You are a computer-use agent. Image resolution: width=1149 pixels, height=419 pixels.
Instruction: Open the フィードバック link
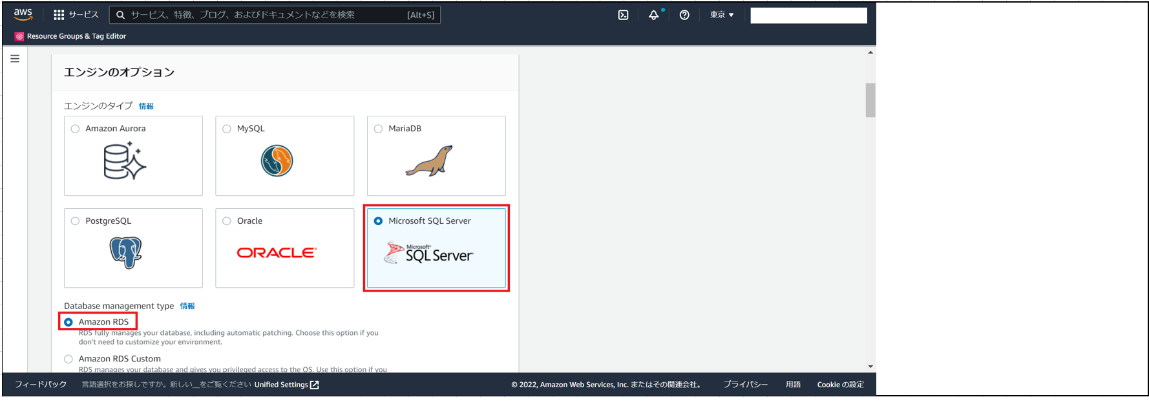click(41, 385)
